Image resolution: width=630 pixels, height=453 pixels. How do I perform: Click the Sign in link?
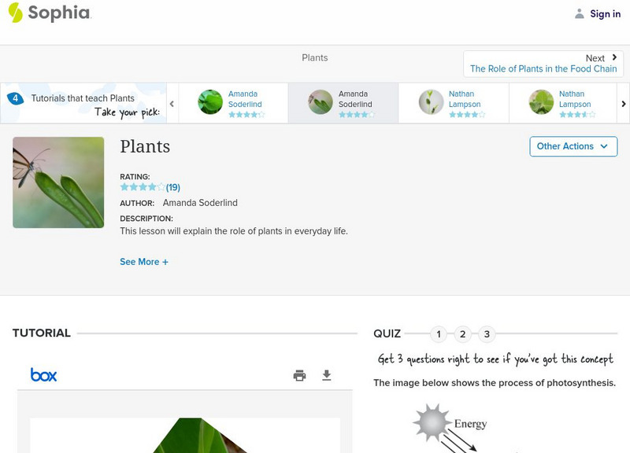tap(605, 13)
